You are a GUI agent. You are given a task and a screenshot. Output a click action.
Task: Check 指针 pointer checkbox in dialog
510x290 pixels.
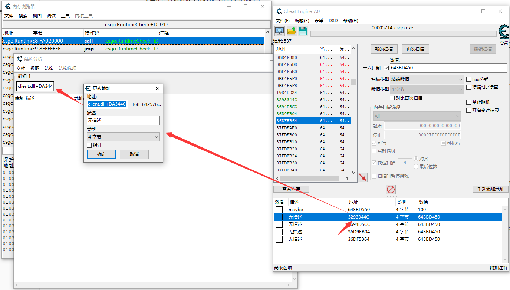pyautogui.click(x=89, y=146)
